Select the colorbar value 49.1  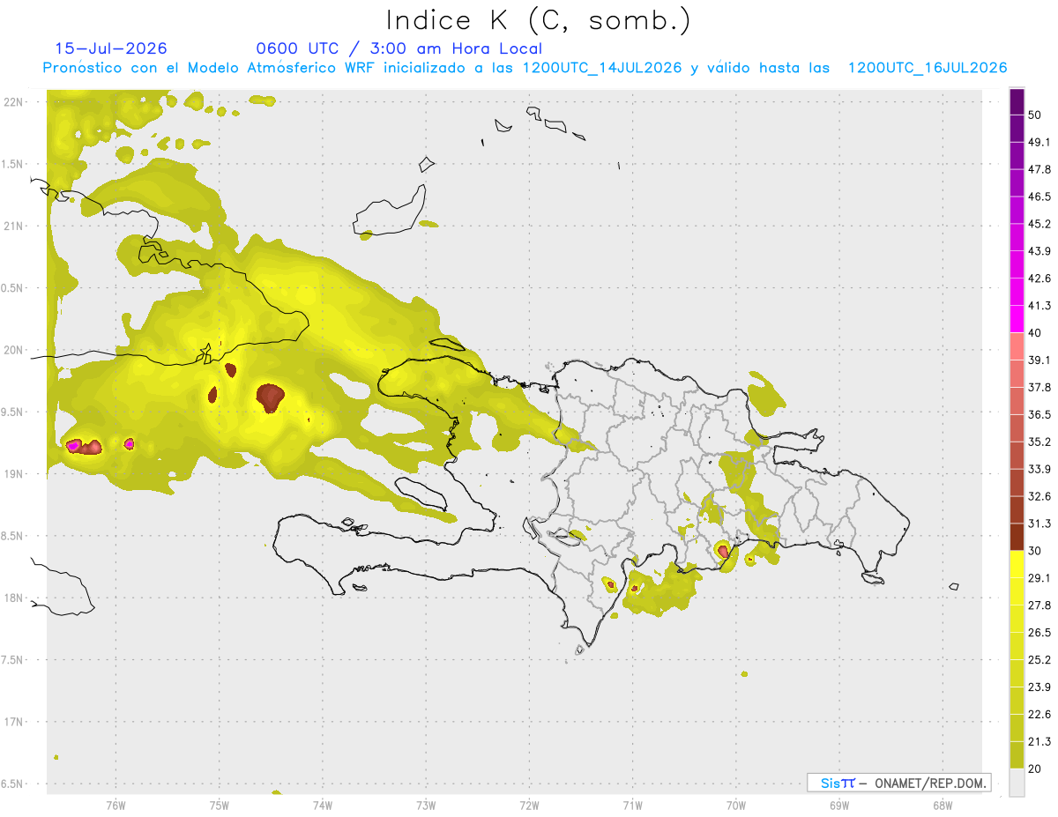(1039, 142)
